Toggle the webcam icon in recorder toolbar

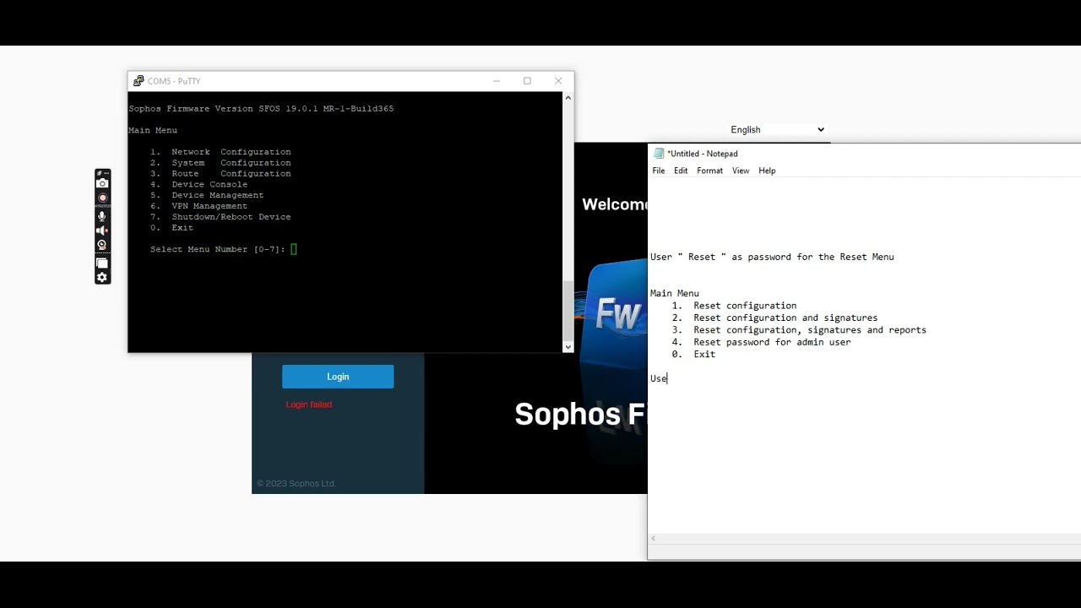[102, 246]
